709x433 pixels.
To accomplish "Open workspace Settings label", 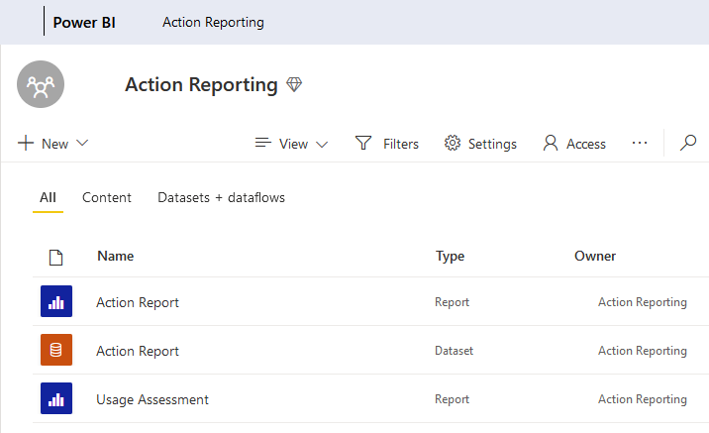I will tap(492, 145).
